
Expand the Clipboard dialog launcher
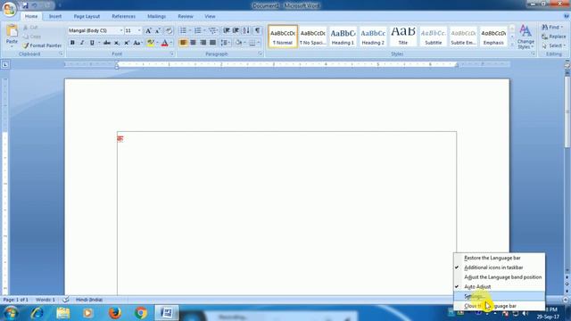point(61,53)
